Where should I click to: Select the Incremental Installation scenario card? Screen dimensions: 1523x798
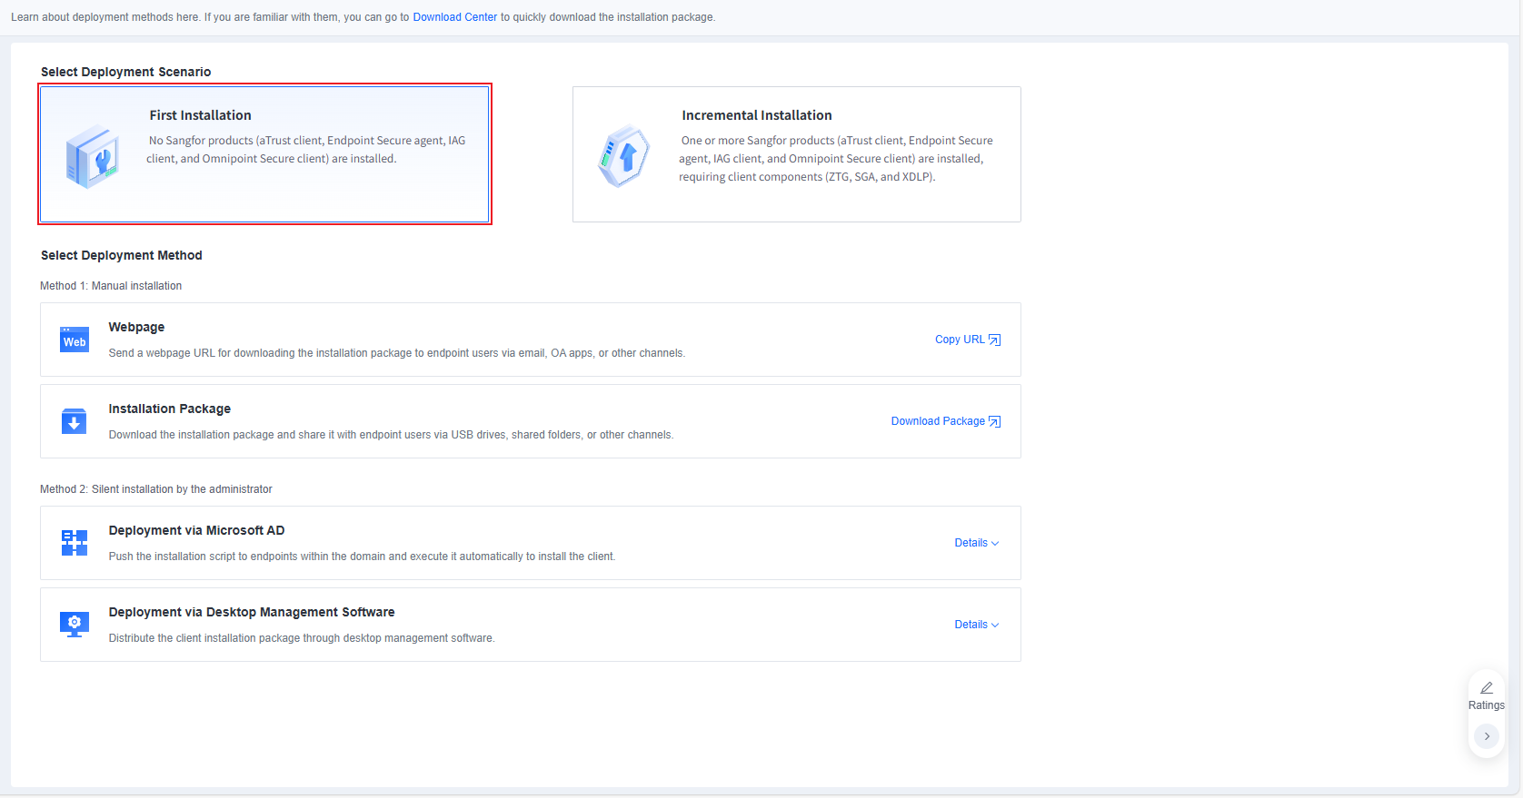[x=797, y=154]
